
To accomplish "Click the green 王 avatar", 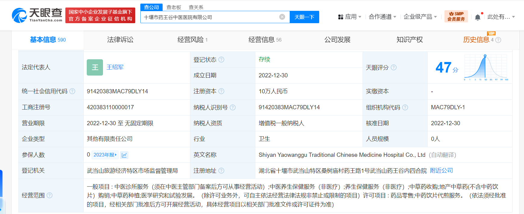I will point(95,67).
